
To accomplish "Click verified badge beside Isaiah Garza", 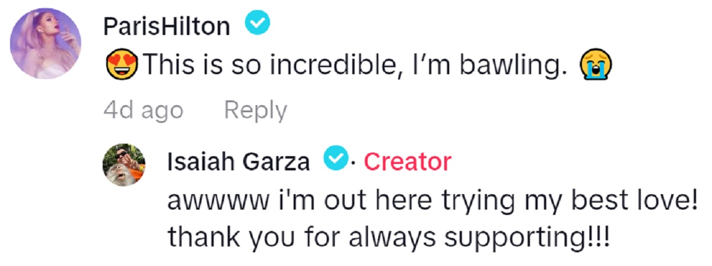I will [335, 160].
